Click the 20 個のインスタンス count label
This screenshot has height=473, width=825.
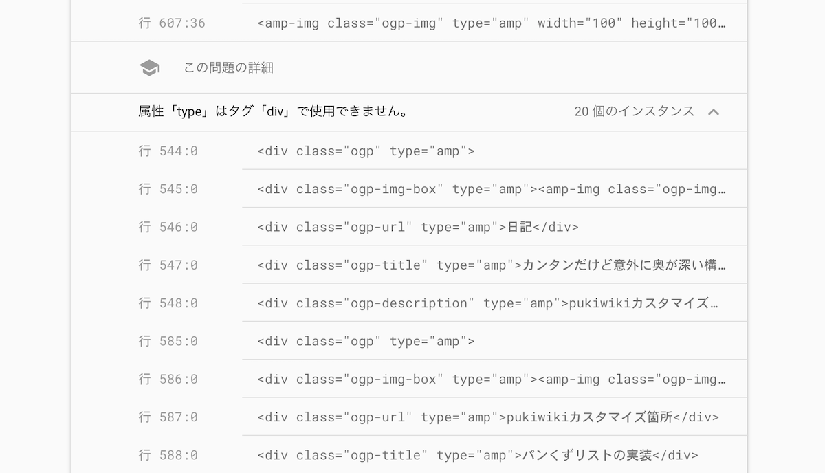coord(633,111)
